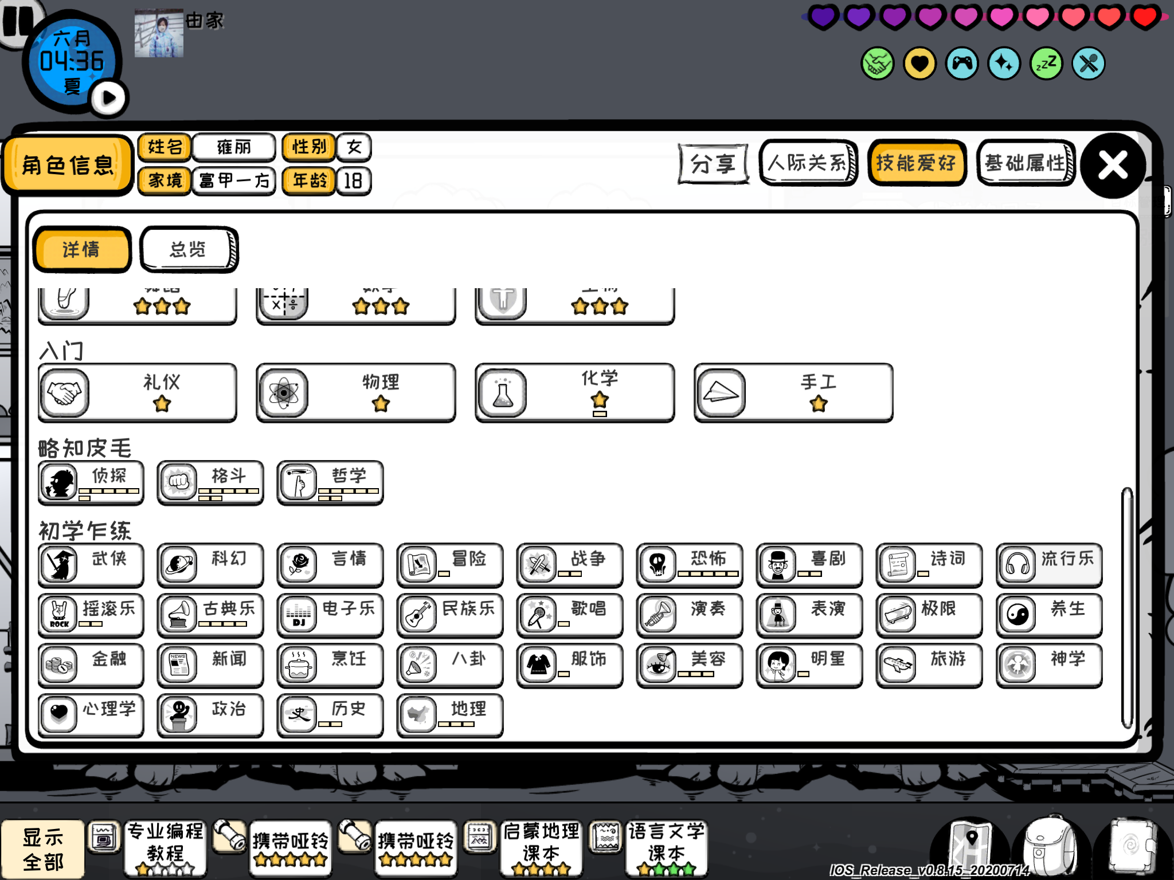
Task: Open the 古典乐 gramophone hobby
Action: (210, 616)
